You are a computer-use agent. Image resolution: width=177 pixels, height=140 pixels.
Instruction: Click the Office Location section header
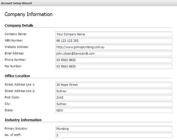point(17,76)
